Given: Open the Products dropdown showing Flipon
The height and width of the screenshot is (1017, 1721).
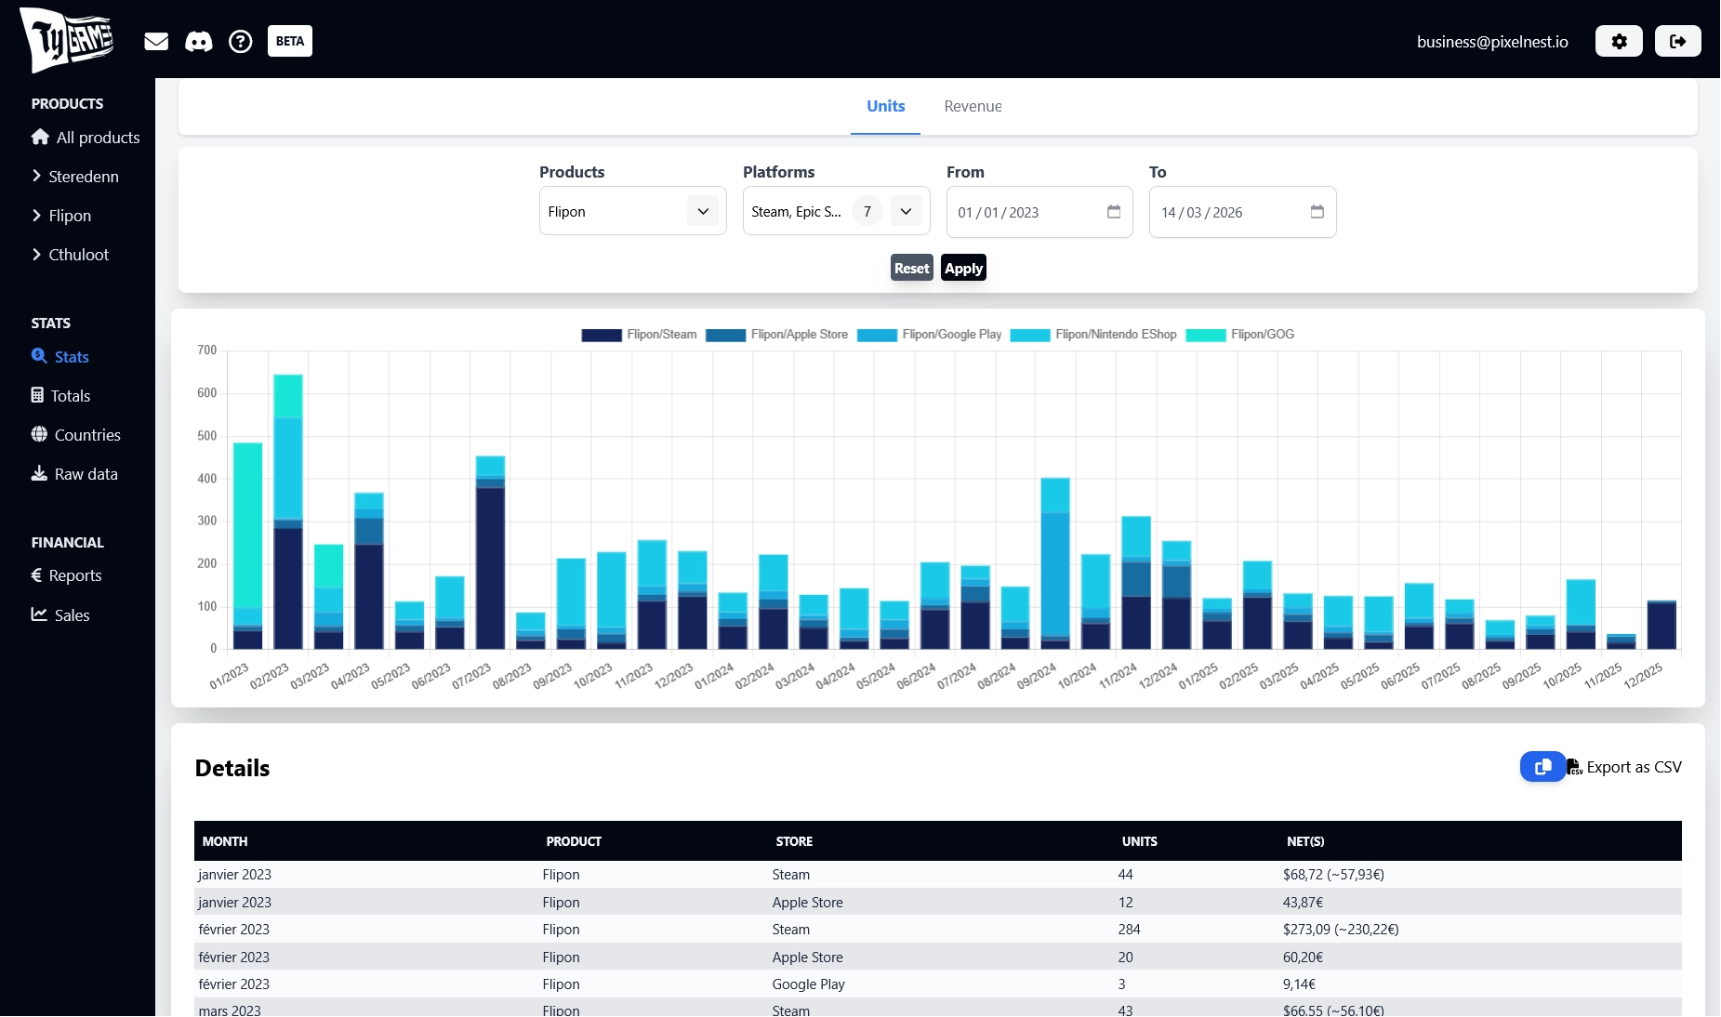Looking at the screenshot, I should pyautogui.click(x=632, y=212).
